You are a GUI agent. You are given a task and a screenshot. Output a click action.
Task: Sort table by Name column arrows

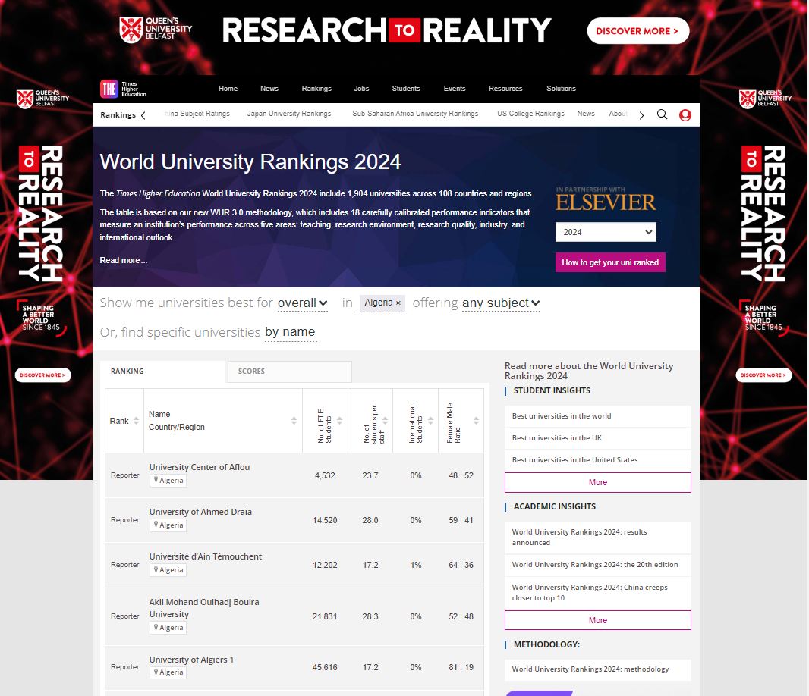tap(294, 421)
